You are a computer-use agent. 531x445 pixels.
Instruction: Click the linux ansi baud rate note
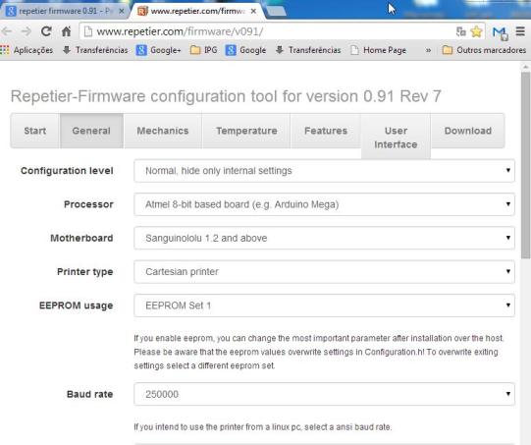[x=262, y=427]
